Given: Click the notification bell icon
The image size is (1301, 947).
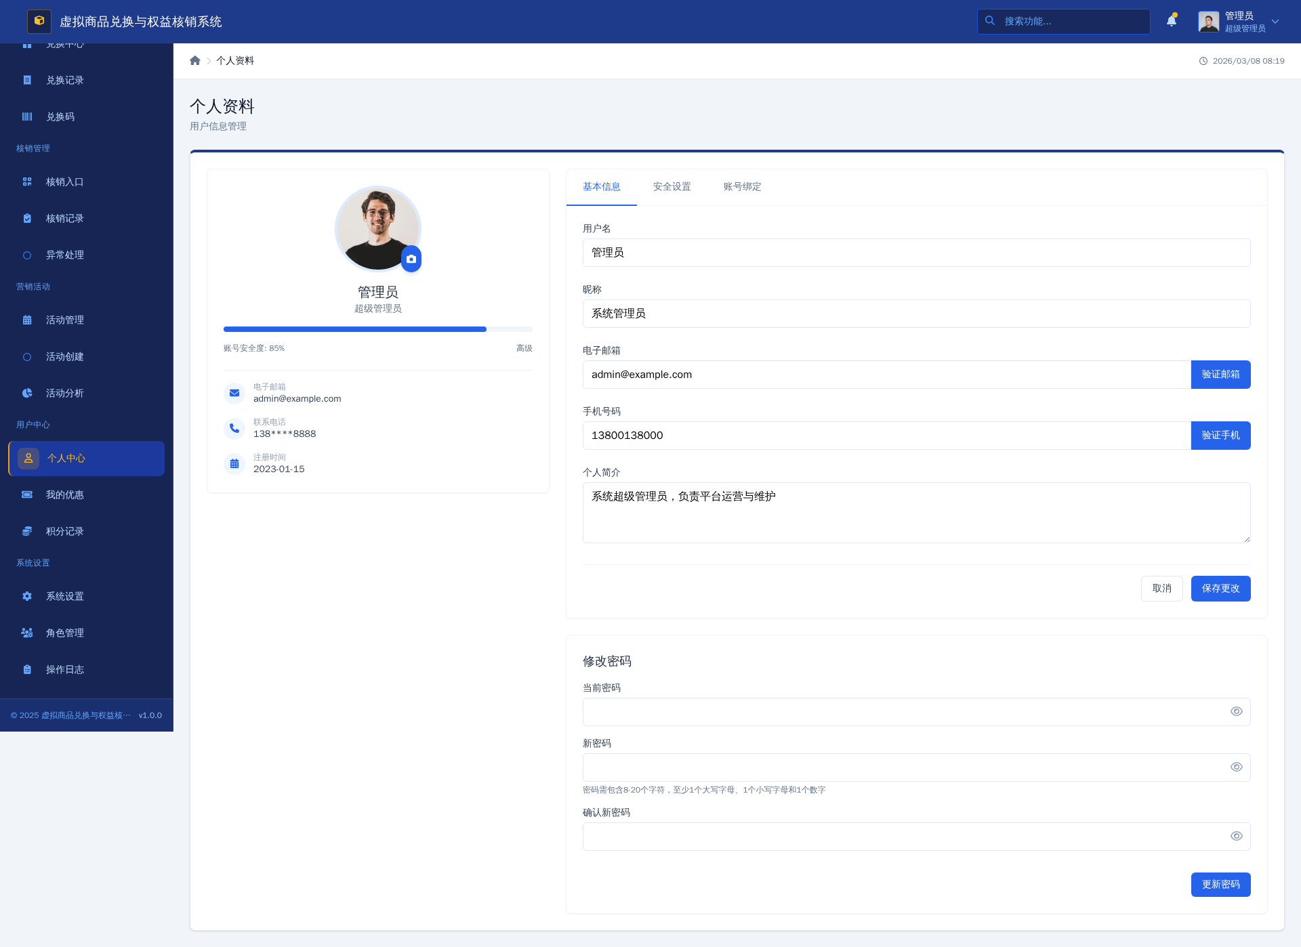Looking at the screenshot, I should tap(1171, 21).
